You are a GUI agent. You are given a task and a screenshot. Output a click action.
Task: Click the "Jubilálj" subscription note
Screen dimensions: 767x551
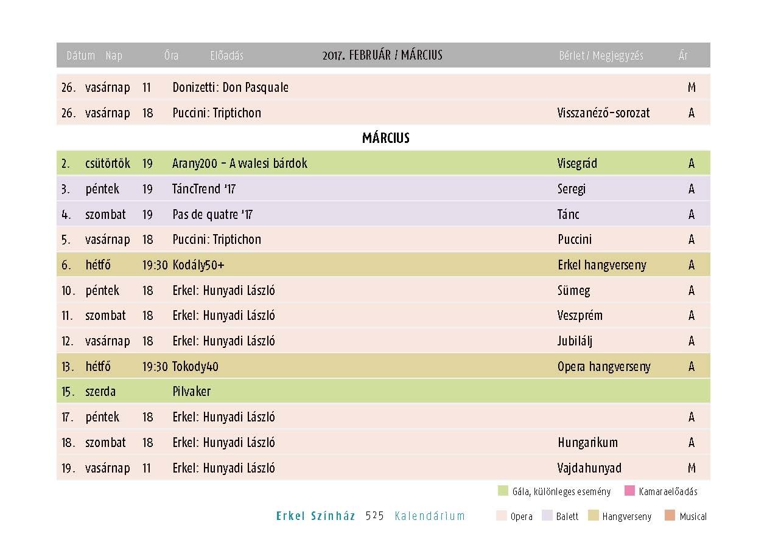point(575,341)
